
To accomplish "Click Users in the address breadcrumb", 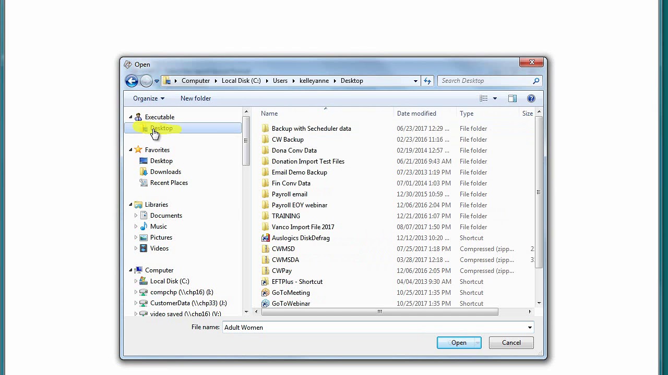I will click(280, 81).
